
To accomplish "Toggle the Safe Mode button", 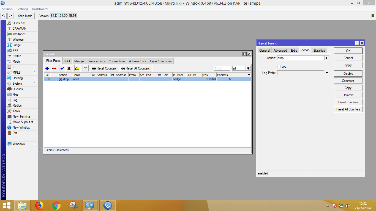I will [x=25, y=16].
